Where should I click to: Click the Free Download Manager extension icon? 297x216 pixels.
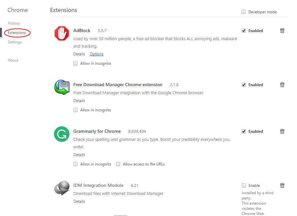point(61,87)
